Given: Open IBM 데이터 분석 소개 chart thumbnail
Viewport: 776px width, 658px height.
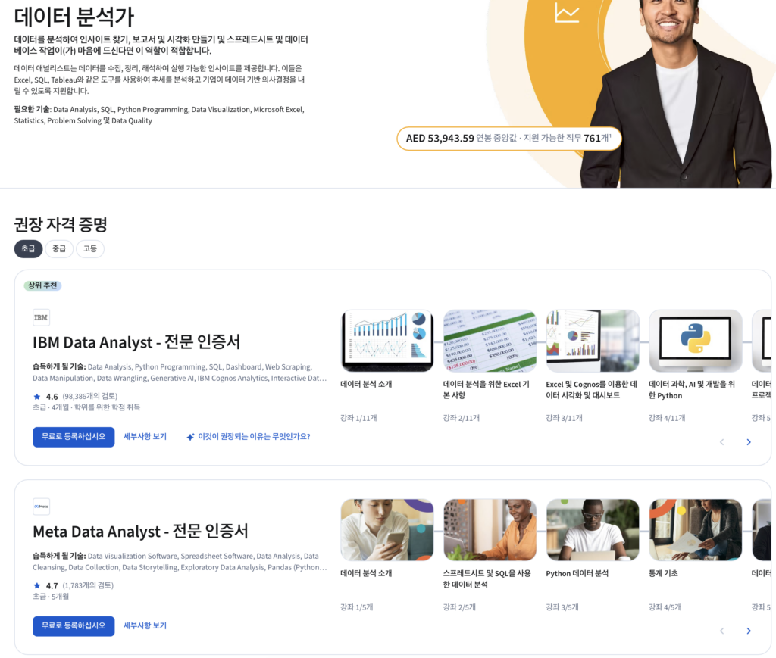Looking at the screenshot, I should point(387,341).
